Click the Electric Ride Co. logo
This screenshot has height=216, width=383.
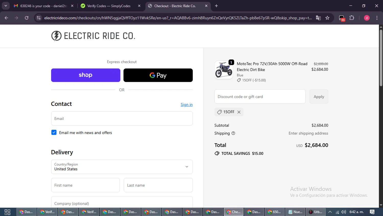pyautogui.click(x=93, y=36)
